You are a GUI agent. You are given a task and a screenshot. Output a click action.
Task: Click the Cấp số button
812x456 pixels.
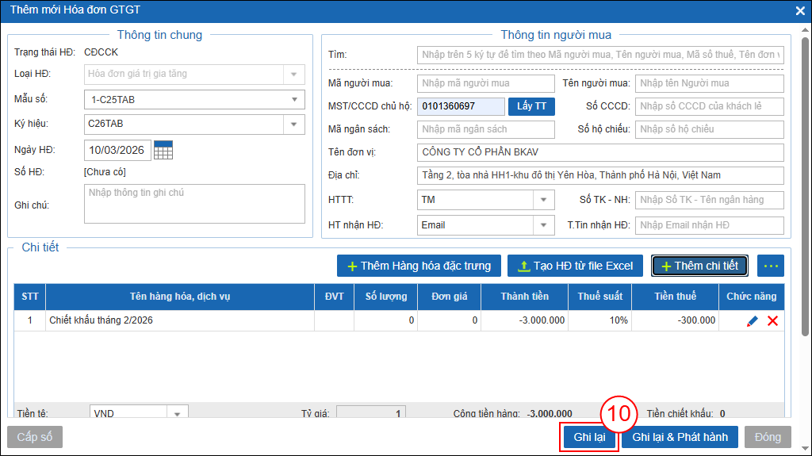point(34,437)
